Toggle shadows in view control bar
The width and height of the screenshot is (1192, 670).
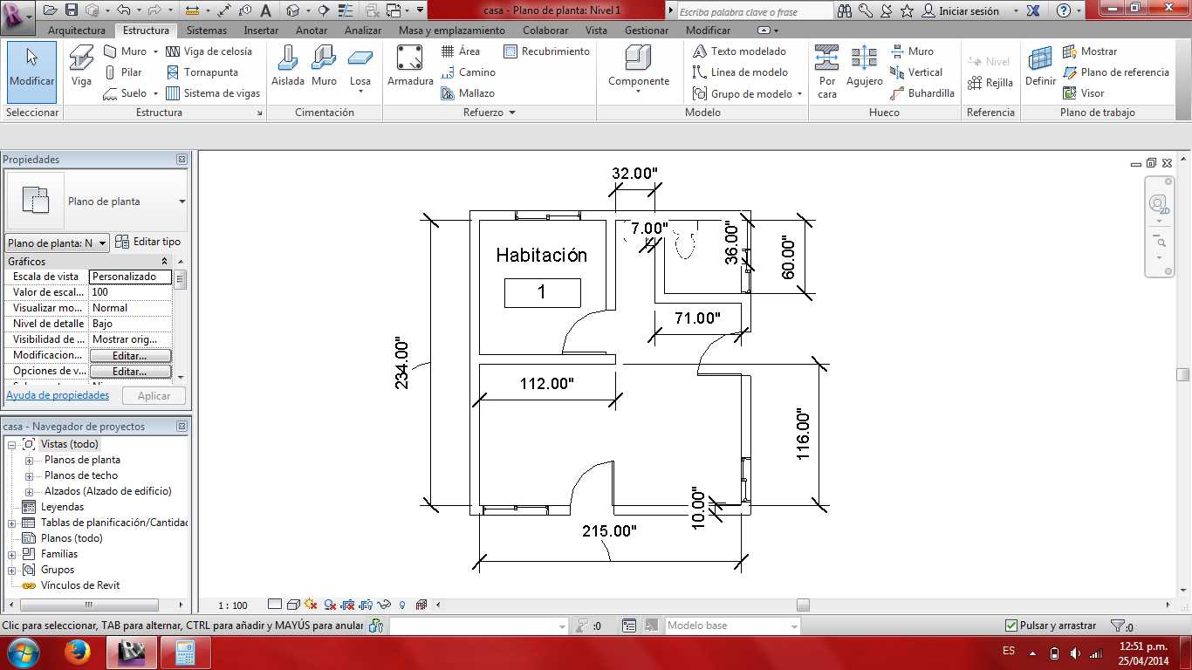329,604
